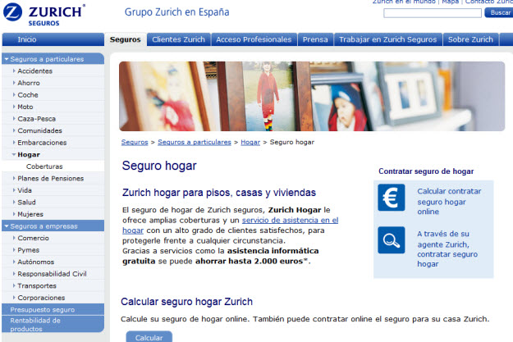Open Trabajar en Zurich Seguros tab

tap(387, 39)
